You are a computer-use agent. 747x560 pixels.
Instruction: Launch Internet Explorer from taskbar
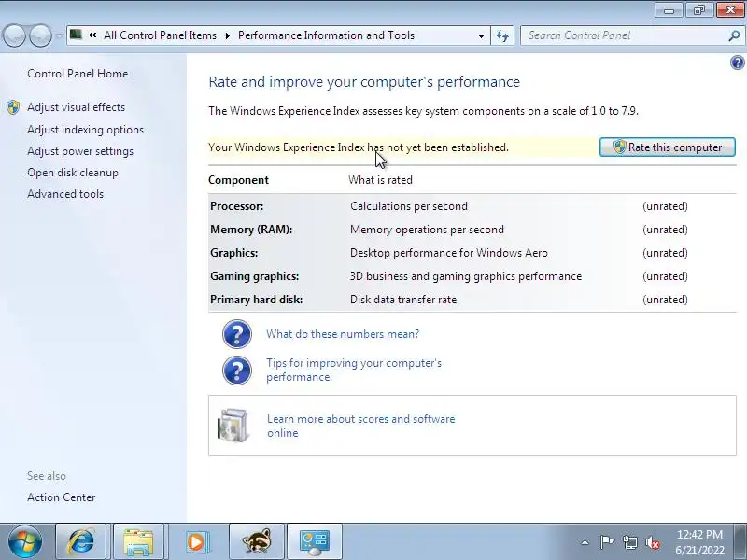click(81, 542)
